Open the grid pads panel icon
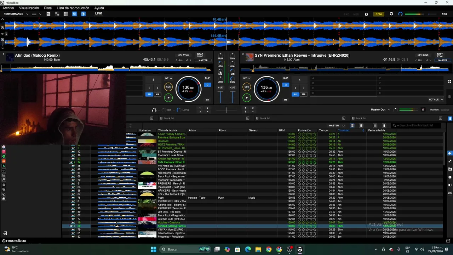 66,14
